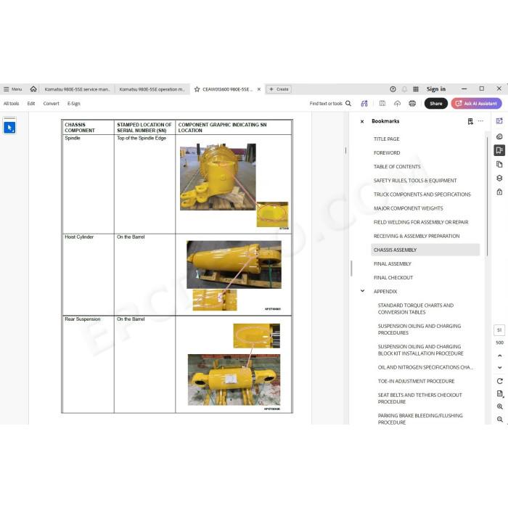Image resolution: width=508 pixels, height=508 pixels.
Task: Go to the Home icon
Action: pos(33,89)
